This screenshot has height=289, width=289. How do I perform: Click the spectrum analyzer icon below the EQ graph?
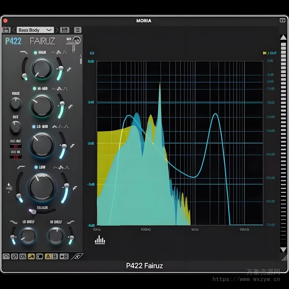click(100, 240)
